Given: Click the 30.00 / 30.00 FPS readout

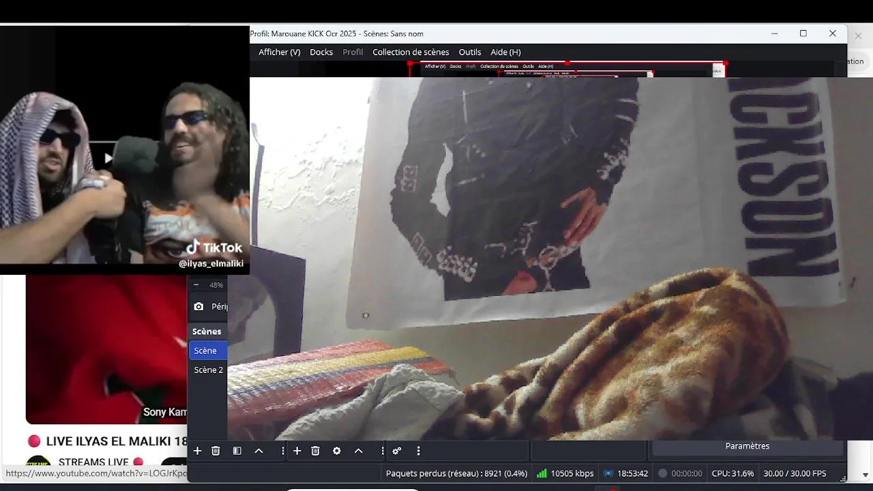Looking at the screenshot, I should coord(795,473).
